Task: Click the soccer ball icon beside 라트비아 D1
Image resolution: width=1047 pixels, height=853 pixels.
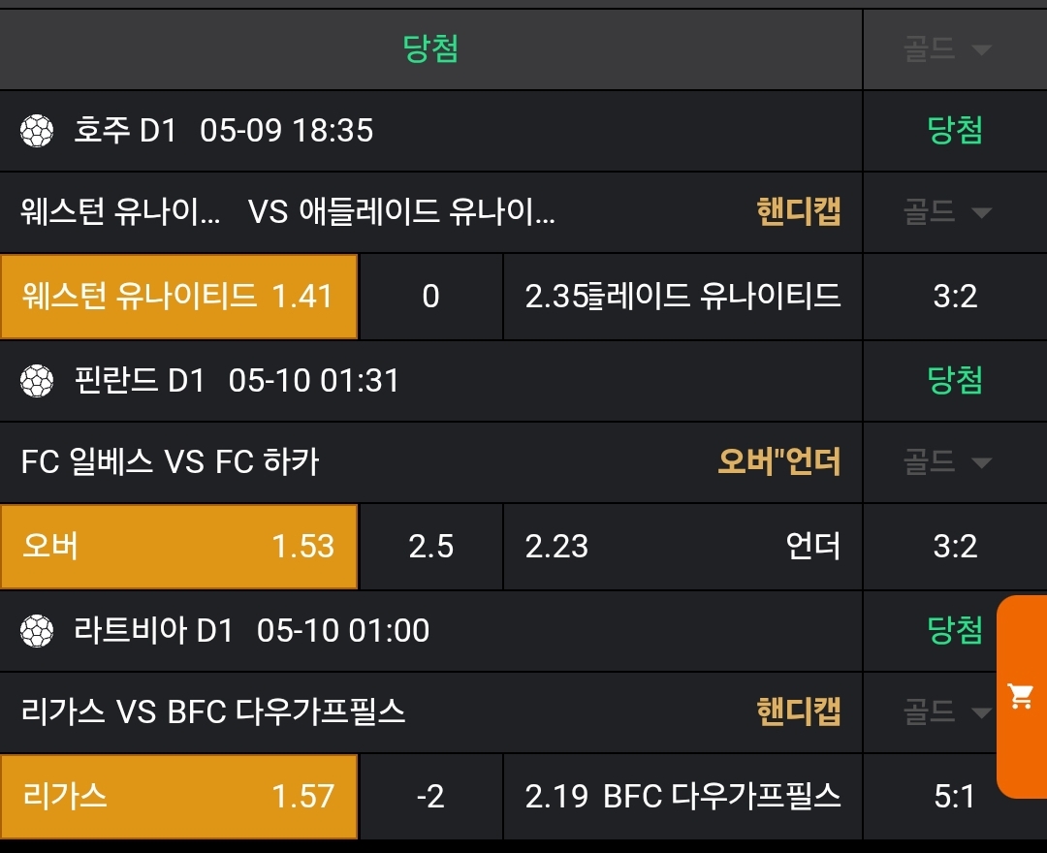Action: coord(37,630)
